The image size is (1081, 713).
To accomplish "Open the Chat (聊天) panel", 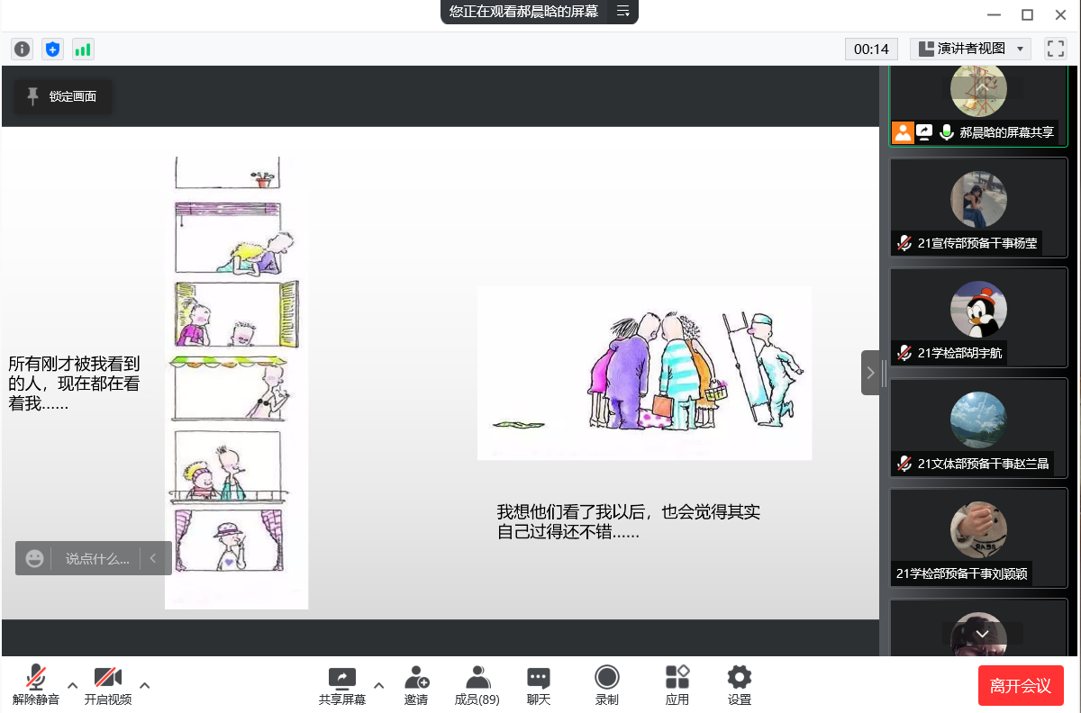I will tap(539, 685).
